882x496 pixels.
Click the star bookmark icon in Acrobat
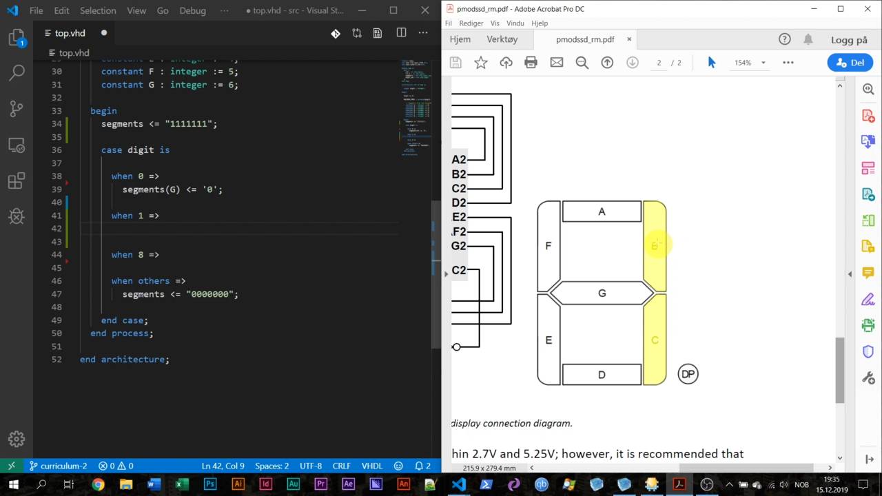pos(480,63)
